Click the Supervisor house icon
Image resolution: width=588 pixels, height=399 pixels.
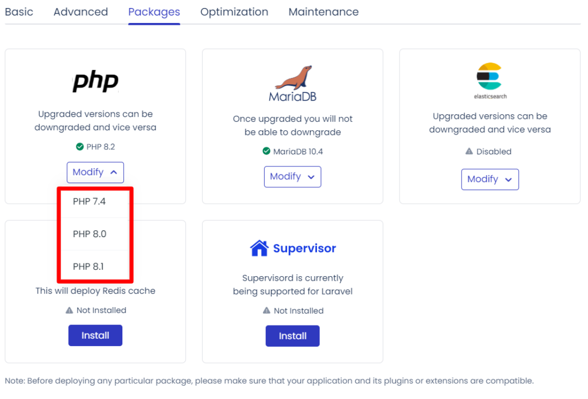(259, 247)
